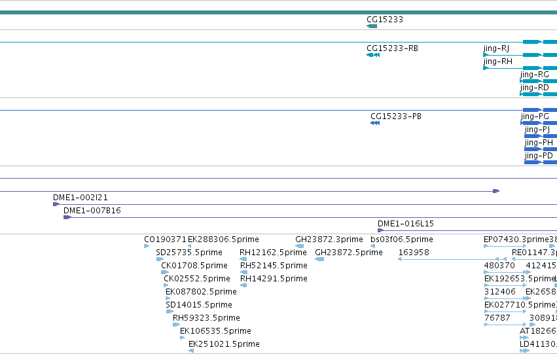Select the CG15233-PB CDS glyph
This screenshot has height=354, width=557.
375,123
